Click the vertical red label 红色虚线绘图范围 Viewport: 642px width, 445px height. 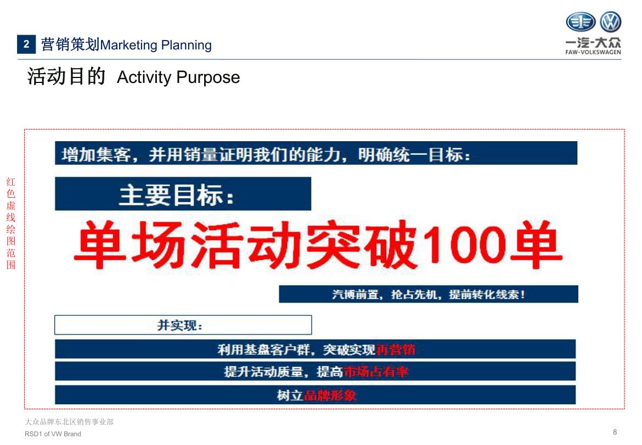click(11, 223)
